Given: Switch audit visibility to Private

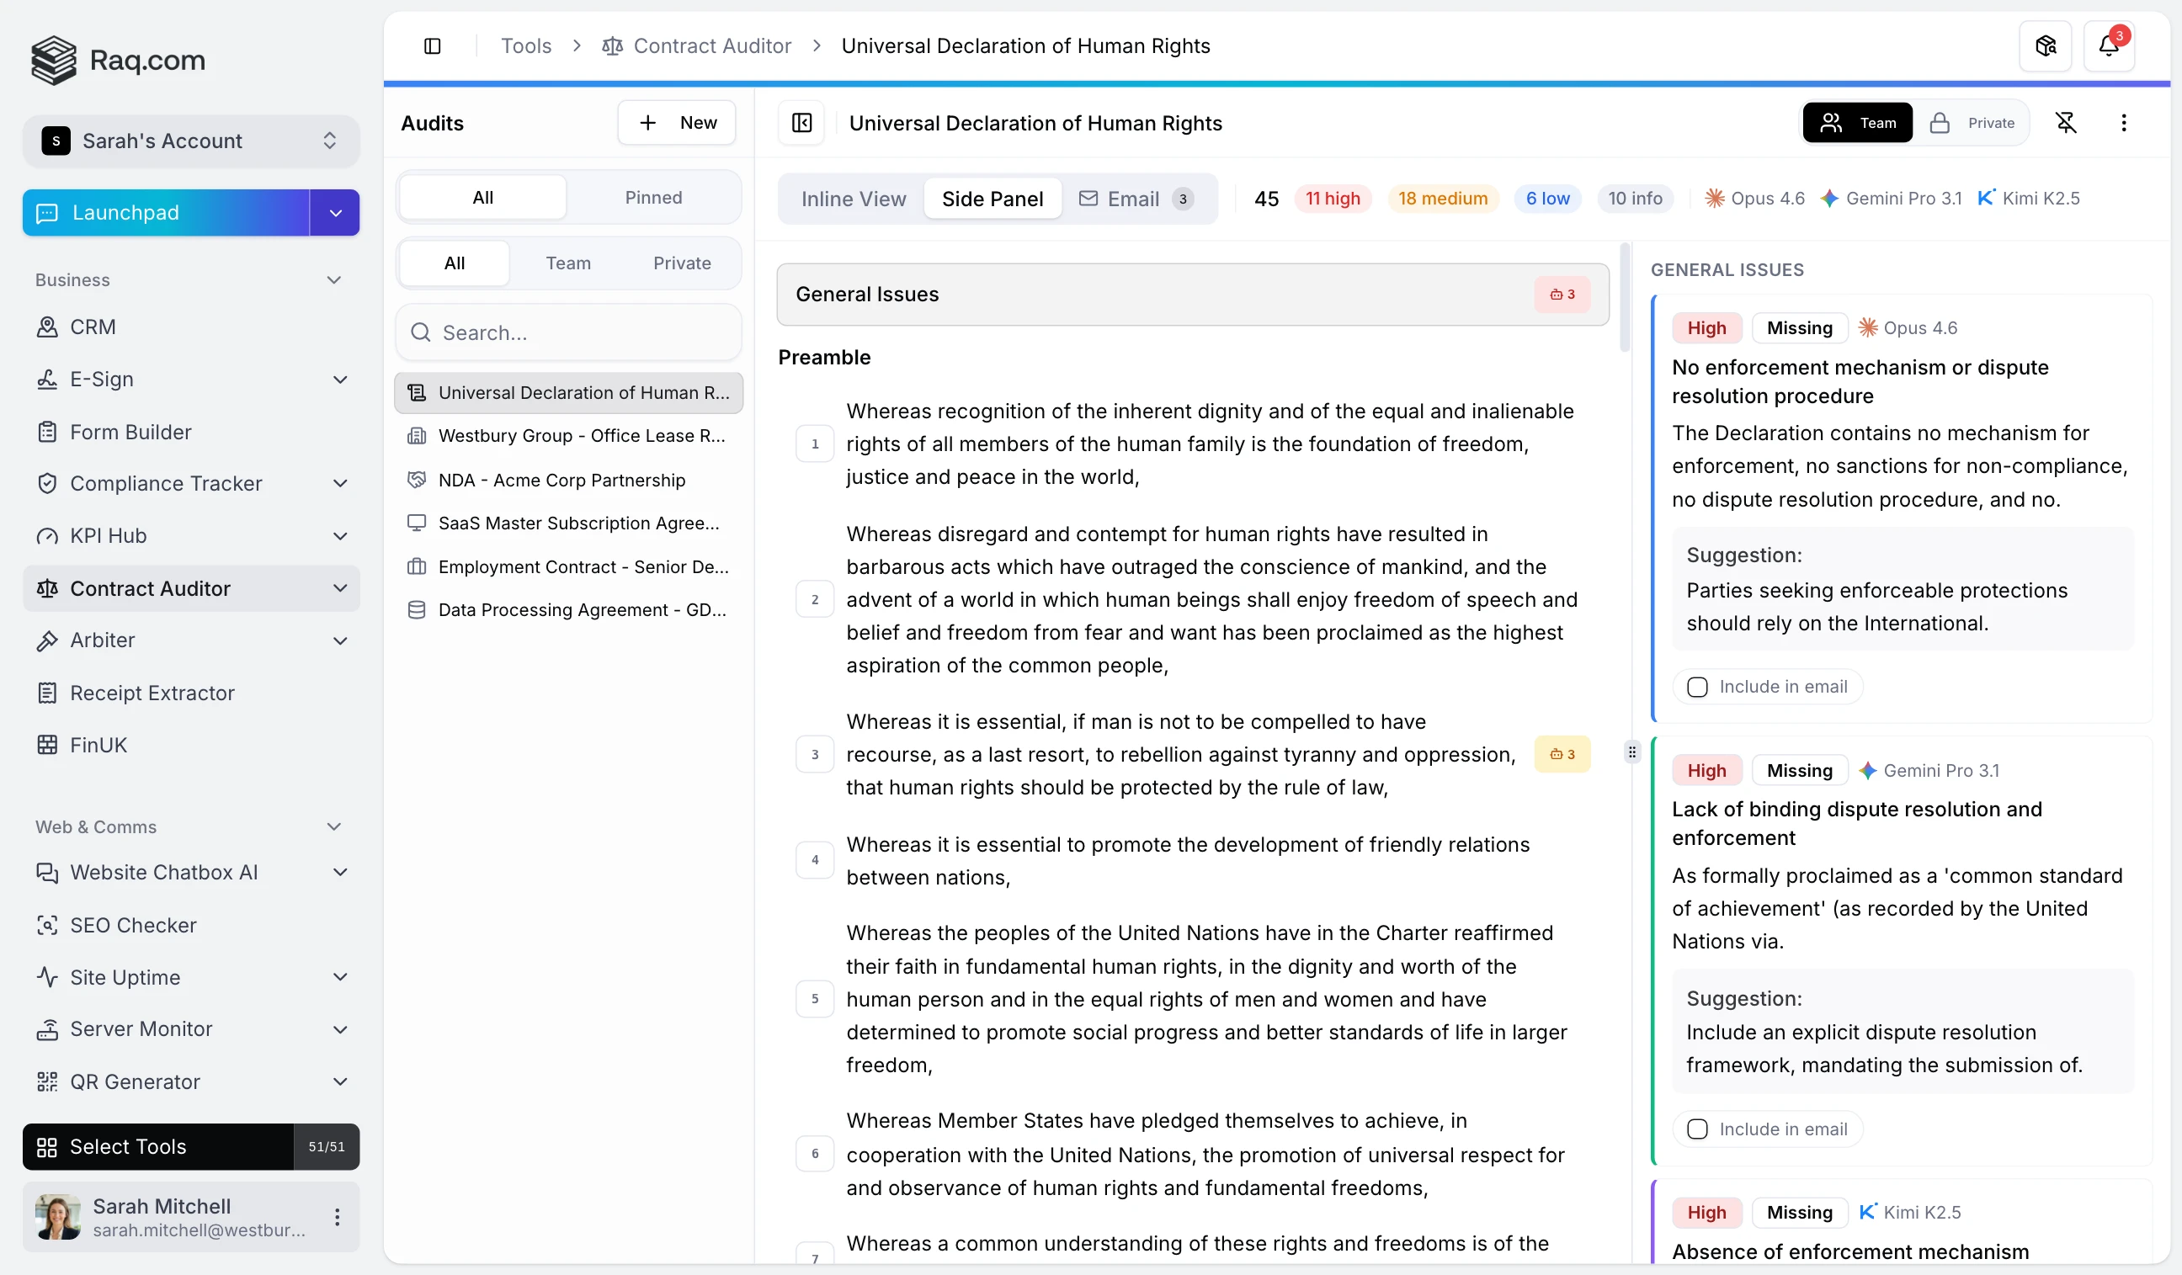Looking at the screenshot, I should [1973, 123].
